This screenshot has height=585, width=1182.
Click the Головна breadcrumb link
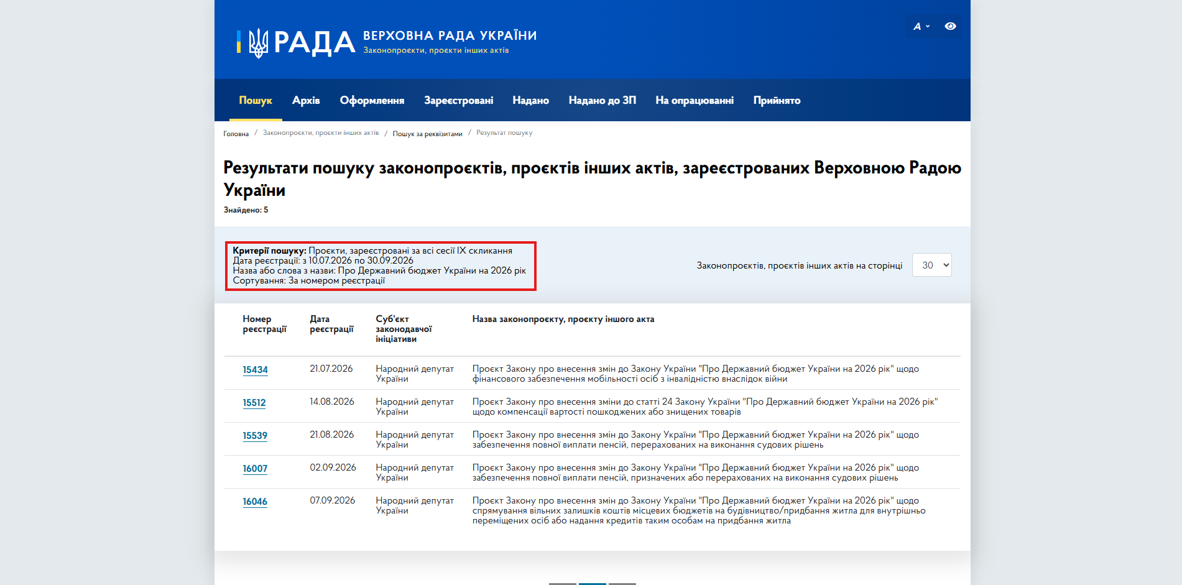(x=236, y=134)
